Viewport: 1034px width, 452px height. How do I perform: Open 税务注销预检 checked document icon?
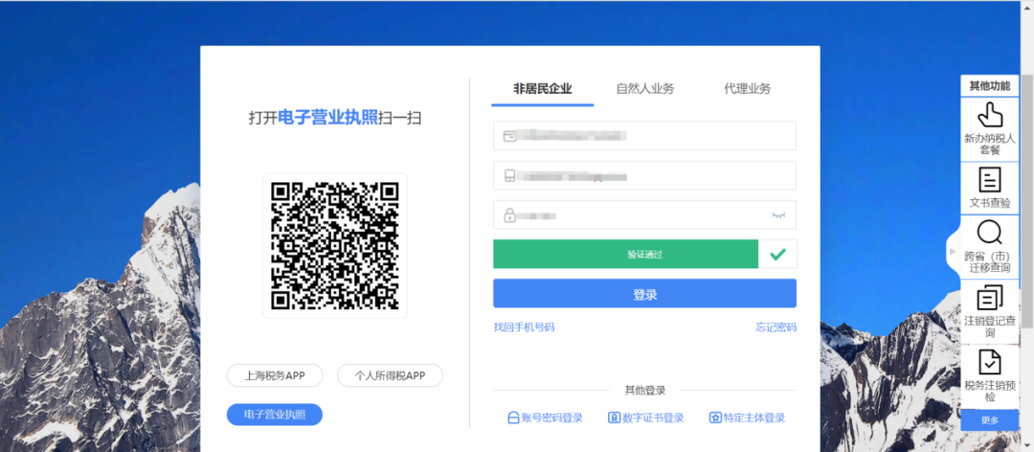[989, 362]
